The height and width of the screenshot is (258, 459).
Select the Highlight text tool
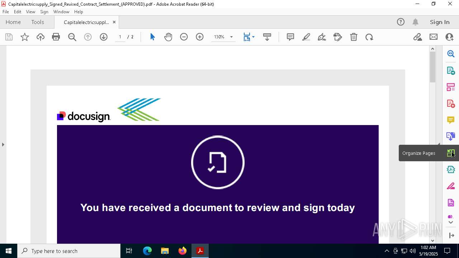(306, 37)
